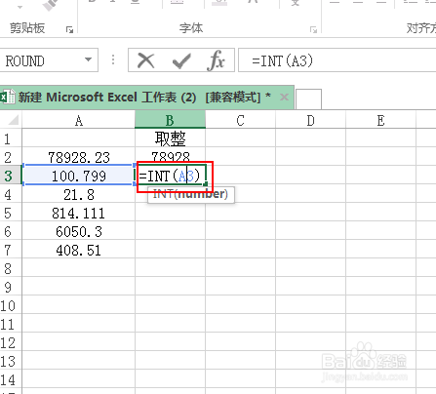Image resolution: width=436 pixels, height=394 pixels.
Task: Click cell with value 78928.23
Action: [x=78, y=157]
